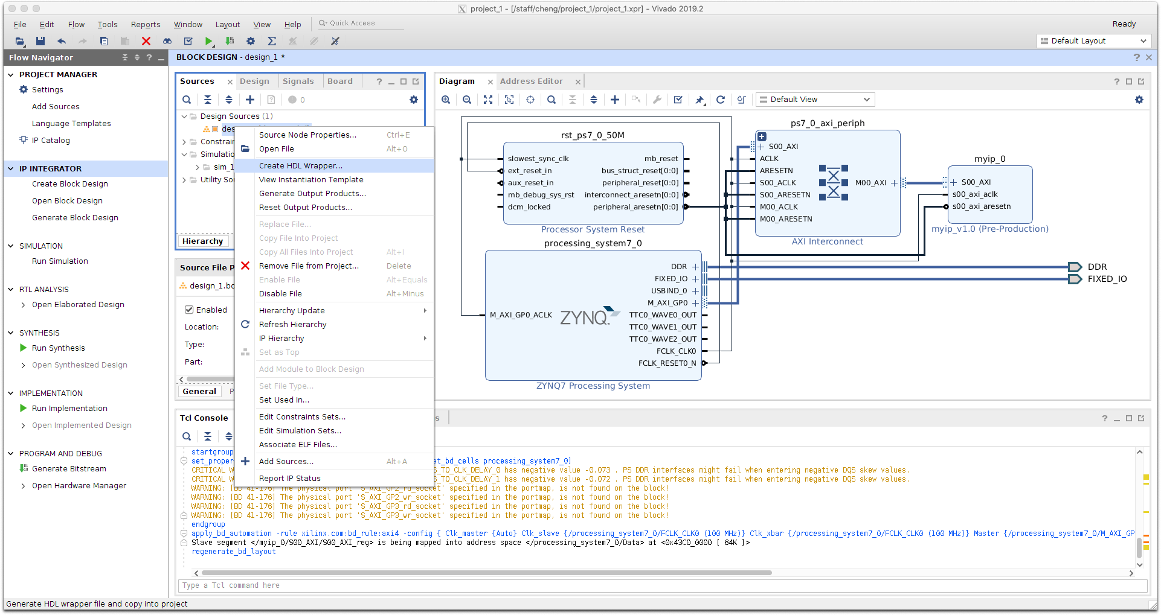Viewport: 1161px width, 615px height.
Task: Collapse the IP INTEGRATOR section
Action: click(x=11, y=169)
